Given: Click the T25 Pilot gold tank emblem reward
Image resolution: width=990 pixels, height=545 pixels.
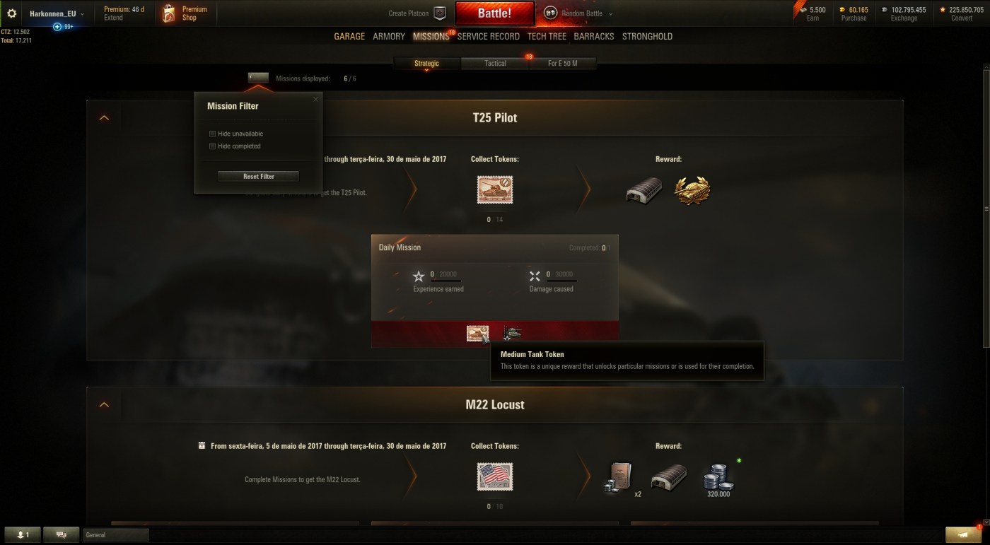Looking at the screenshot, I should [x=692, y=190].
